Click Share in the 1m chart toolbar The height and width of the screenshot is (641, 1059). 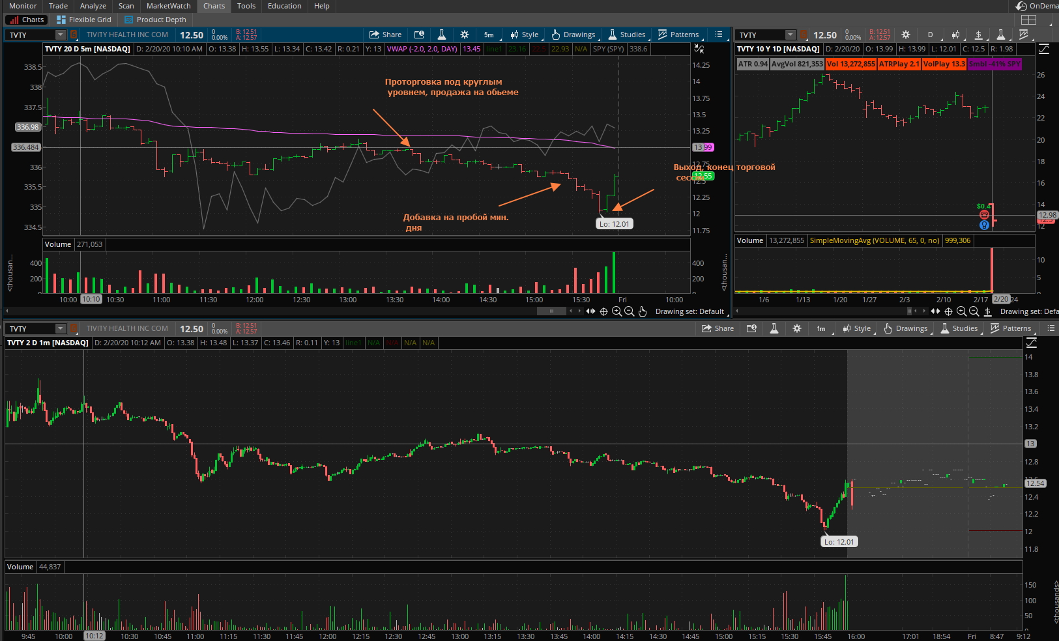point(718,329)
